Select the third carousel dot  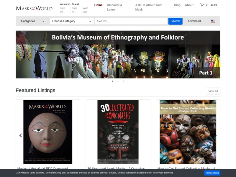(124, 81)
